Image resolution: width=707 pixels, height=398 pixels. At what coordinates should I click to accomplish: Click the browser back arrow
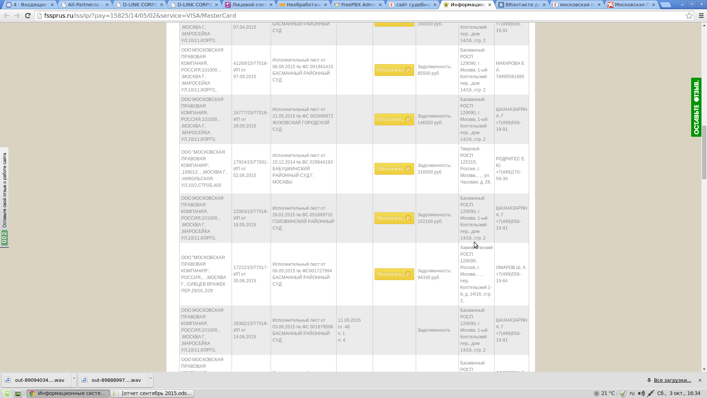pos(6,15)
